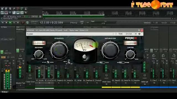Toggle the plugin enable checkbox in header
This screenshot has width=177, height=99.
(x=142, y=34)
